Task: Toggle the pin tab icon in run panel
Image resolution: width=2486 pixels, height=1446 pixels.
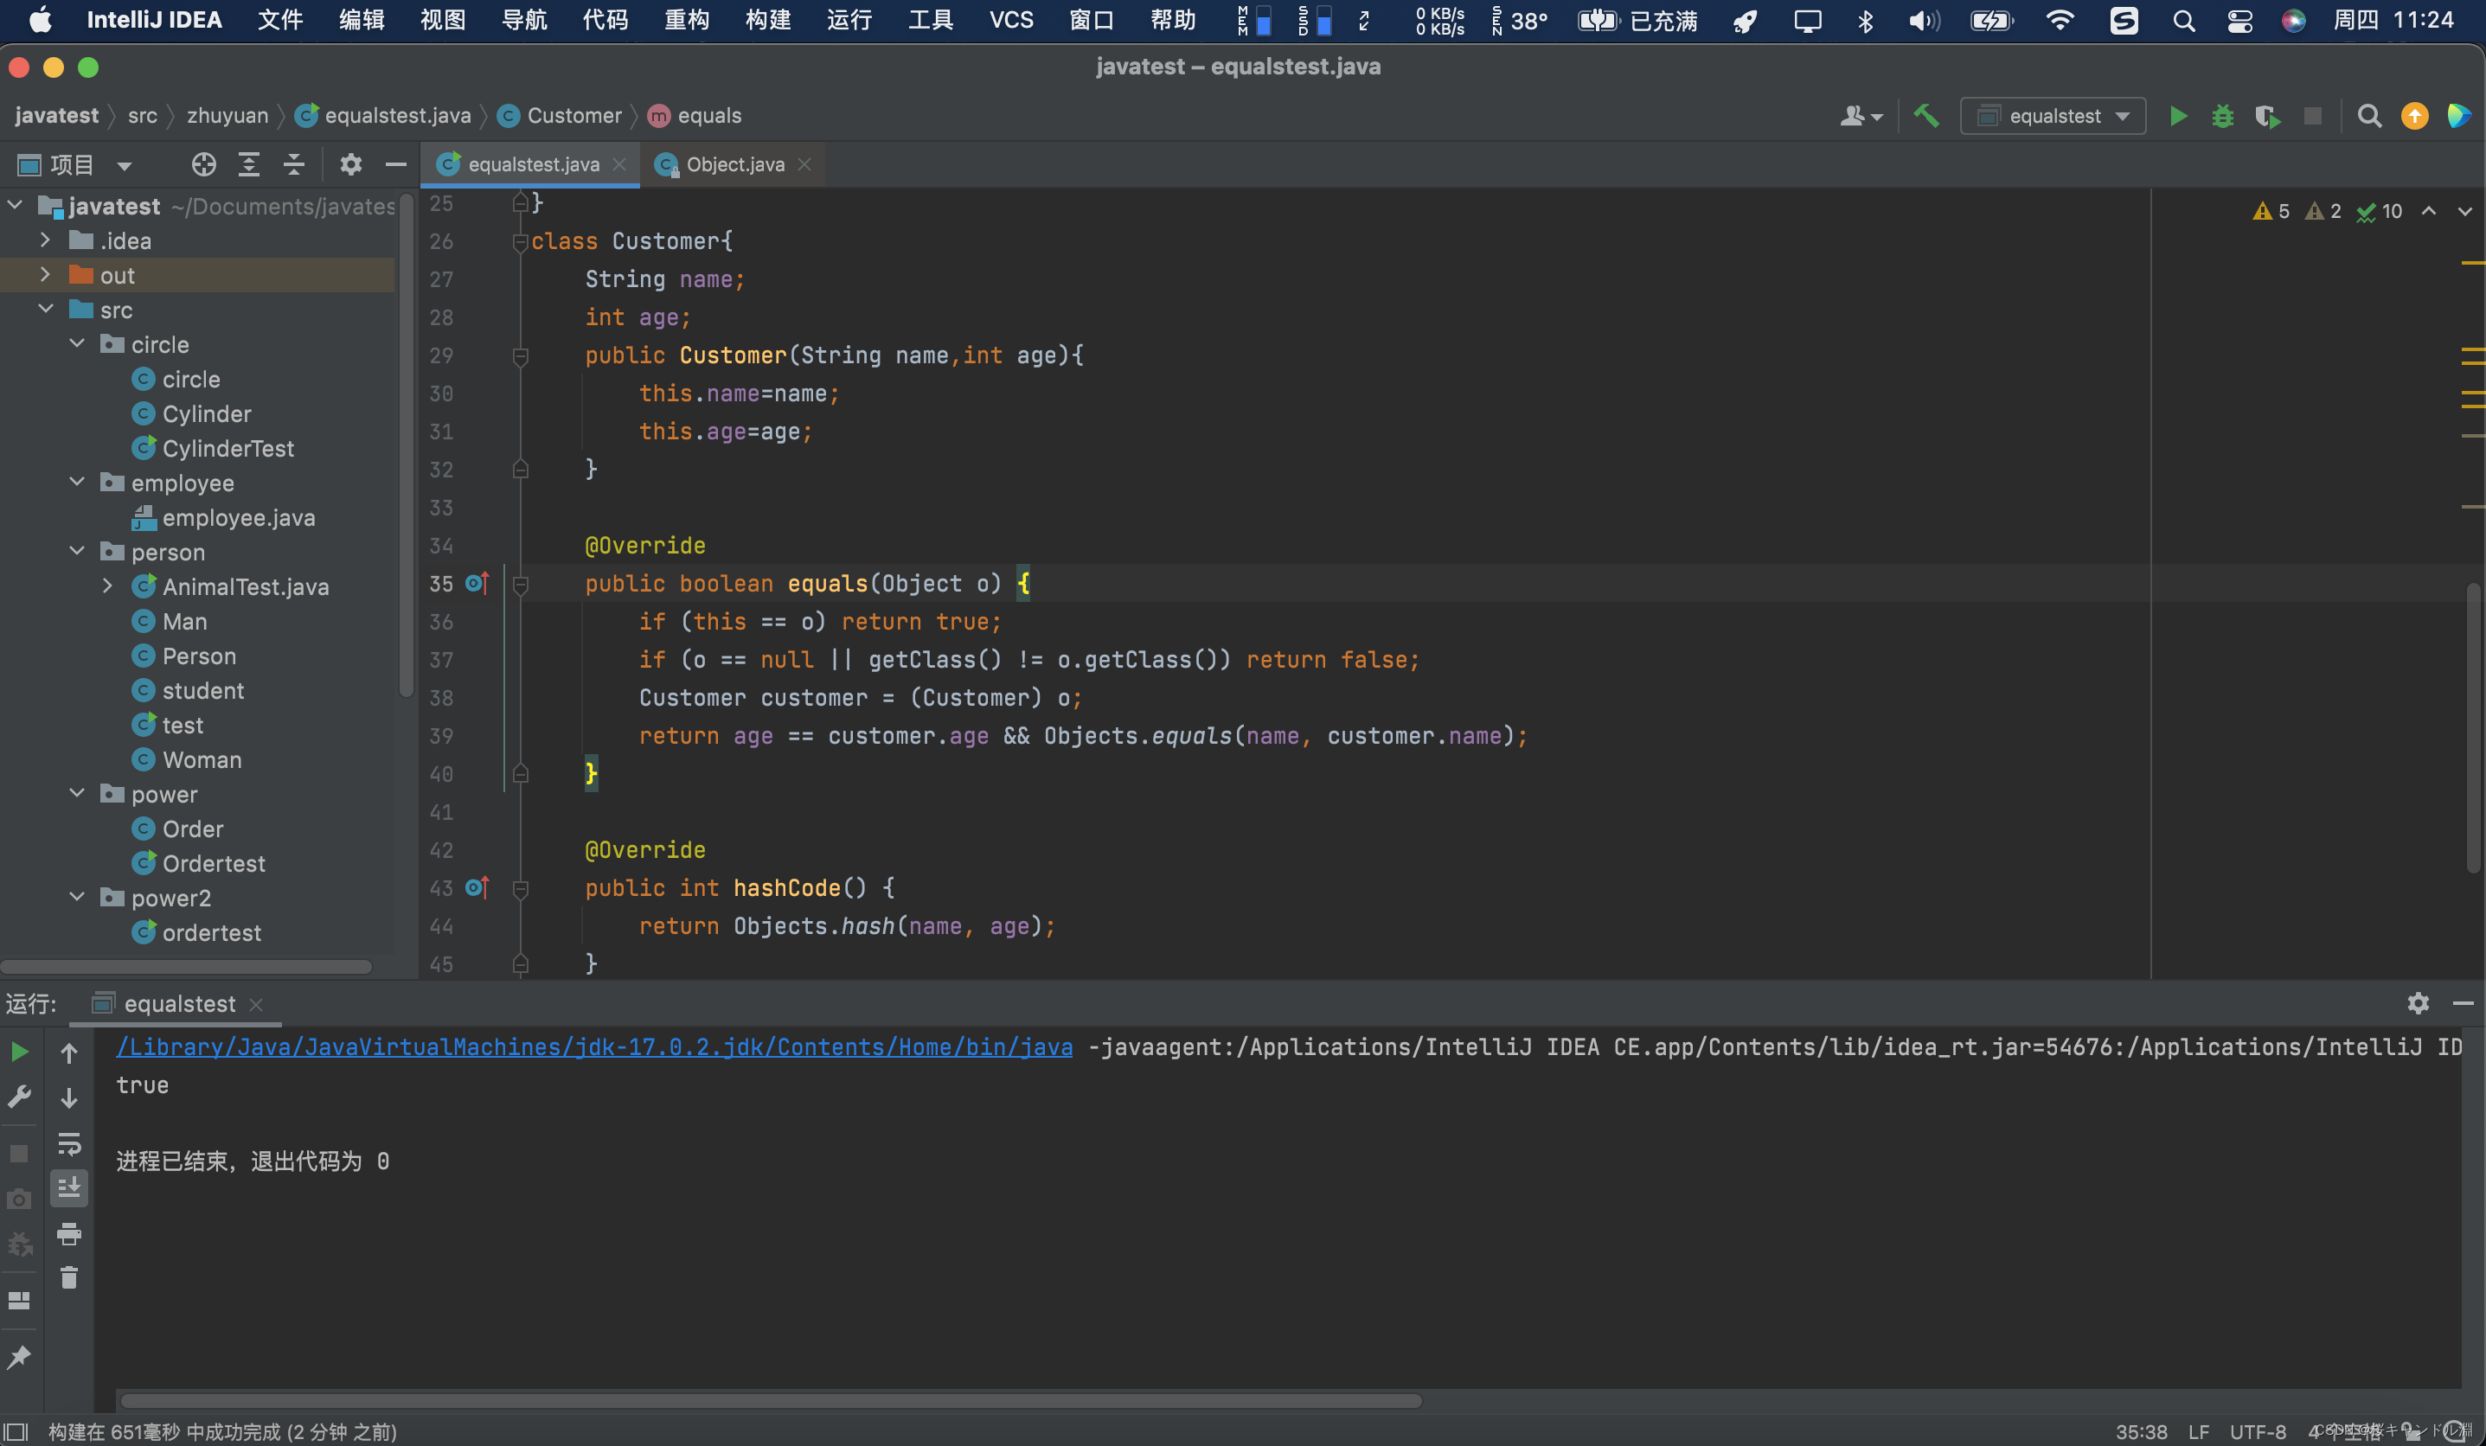Action: pos(19,1357)
